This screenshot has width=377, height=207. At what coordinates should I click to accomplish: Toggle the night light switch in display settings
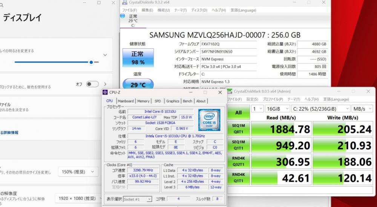(93, 84)
